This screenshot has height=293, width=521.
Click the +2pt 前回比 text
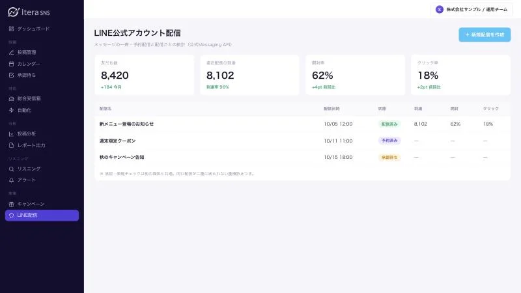pyautogui.click(x=429, y=87)
